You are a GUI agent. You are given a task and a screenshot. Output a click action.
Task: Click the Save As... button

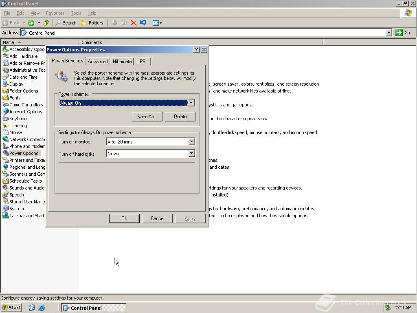pyautogui.click(x=147, y=117)
